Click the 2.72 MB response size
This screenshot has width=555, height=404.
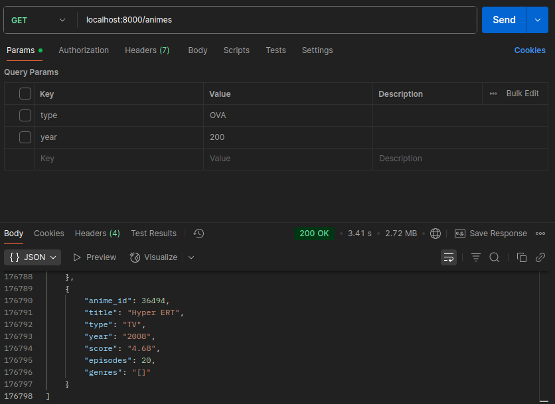[x=401, y=234]
